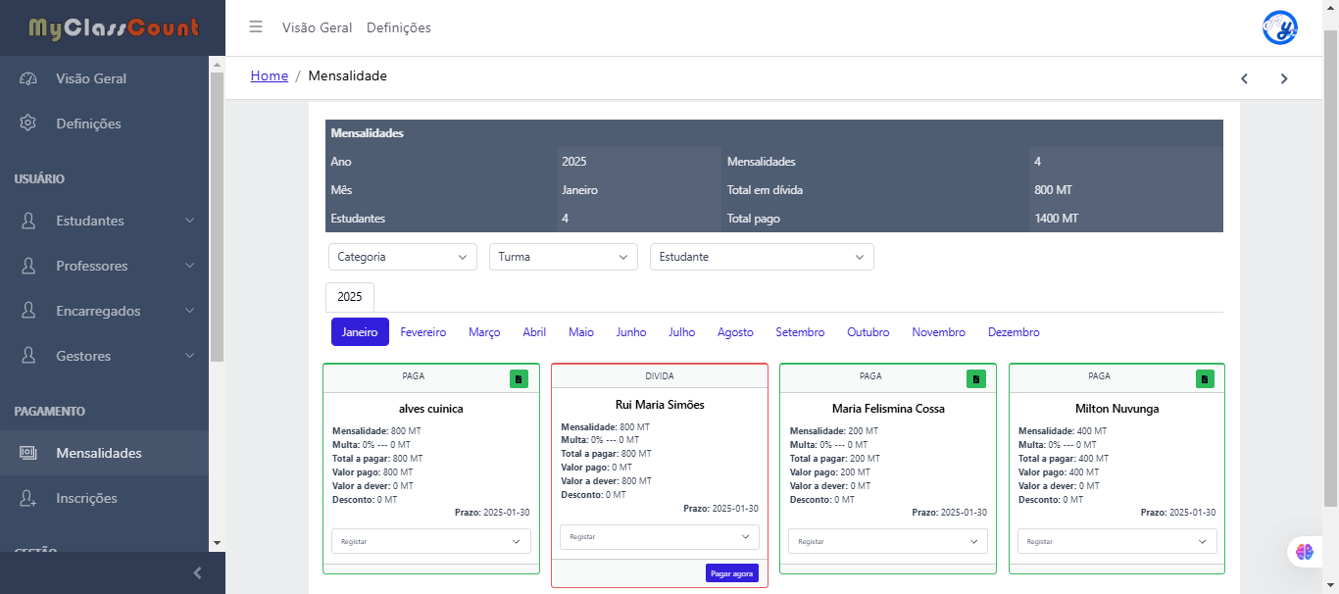
Task: Click the receipt icon on alves cuinica card
Action: [x=519, y=378]
